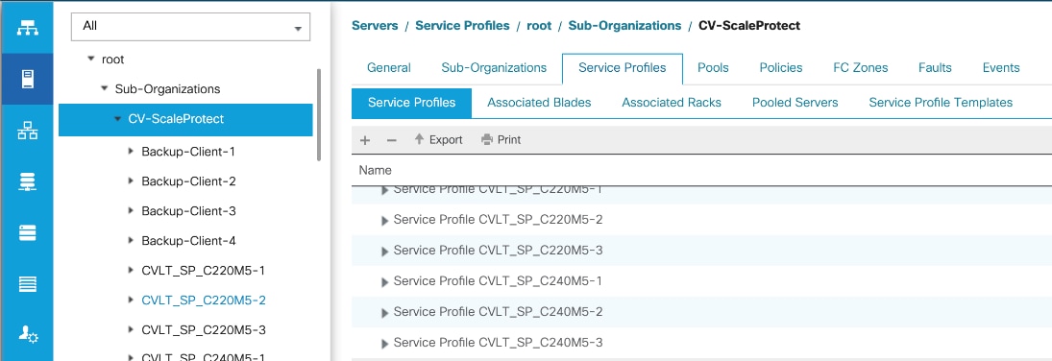Collapse the root tree node
The image size is (1052, 361).
[x=90, y=60]
